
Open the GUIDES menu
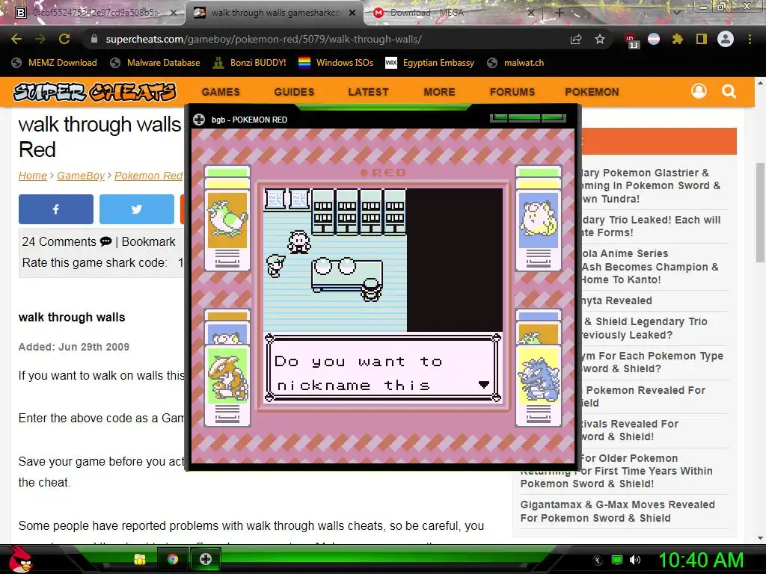294,92
